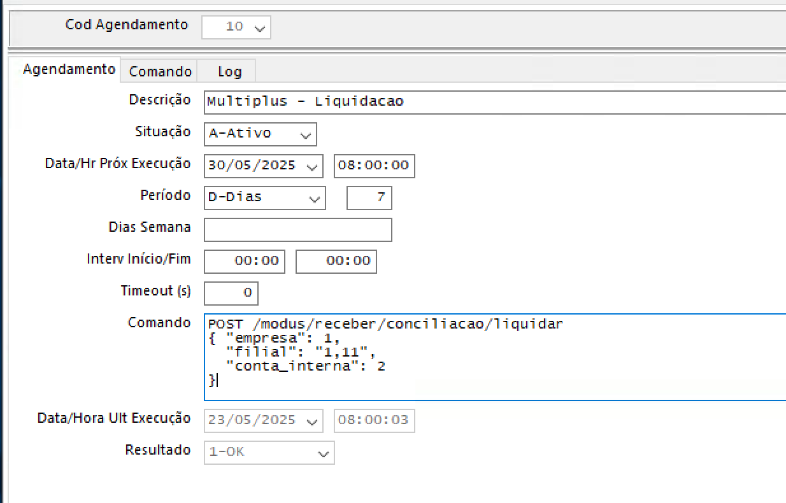Expand the Resultado 1-OK dropdown
Screen dimensions: 786x503
pos(324,453)
